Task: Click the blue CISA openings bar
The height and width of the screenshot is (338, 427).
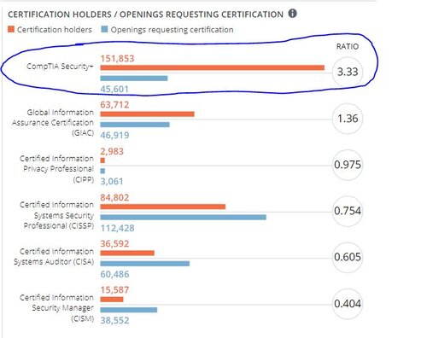Action: point(145,264)
